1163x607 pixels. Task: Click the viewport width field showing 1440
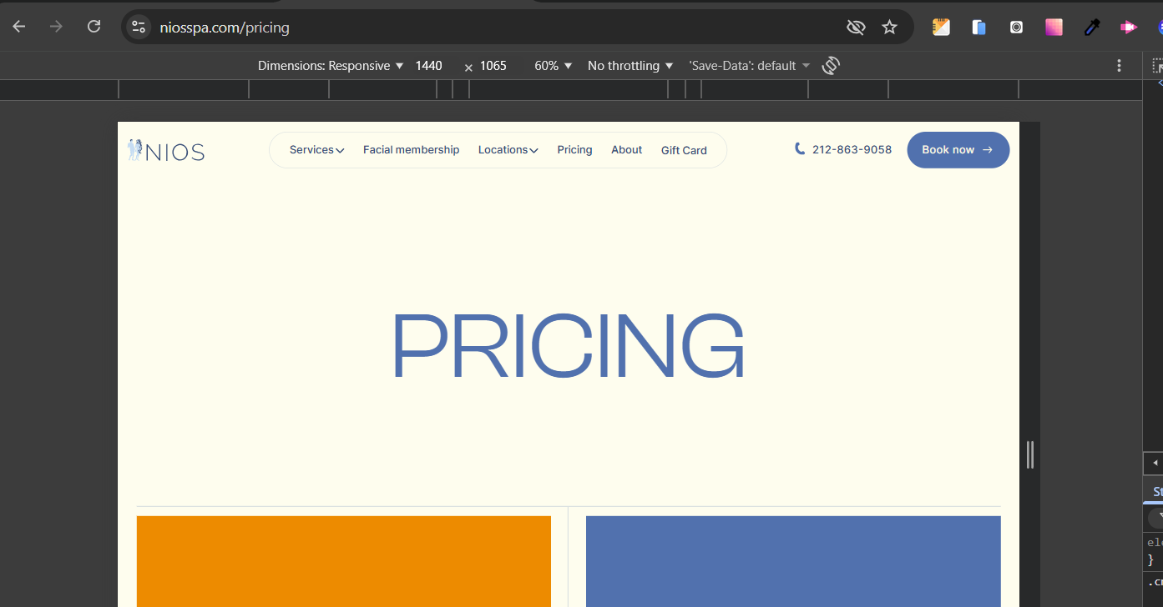tap(429, 65)
